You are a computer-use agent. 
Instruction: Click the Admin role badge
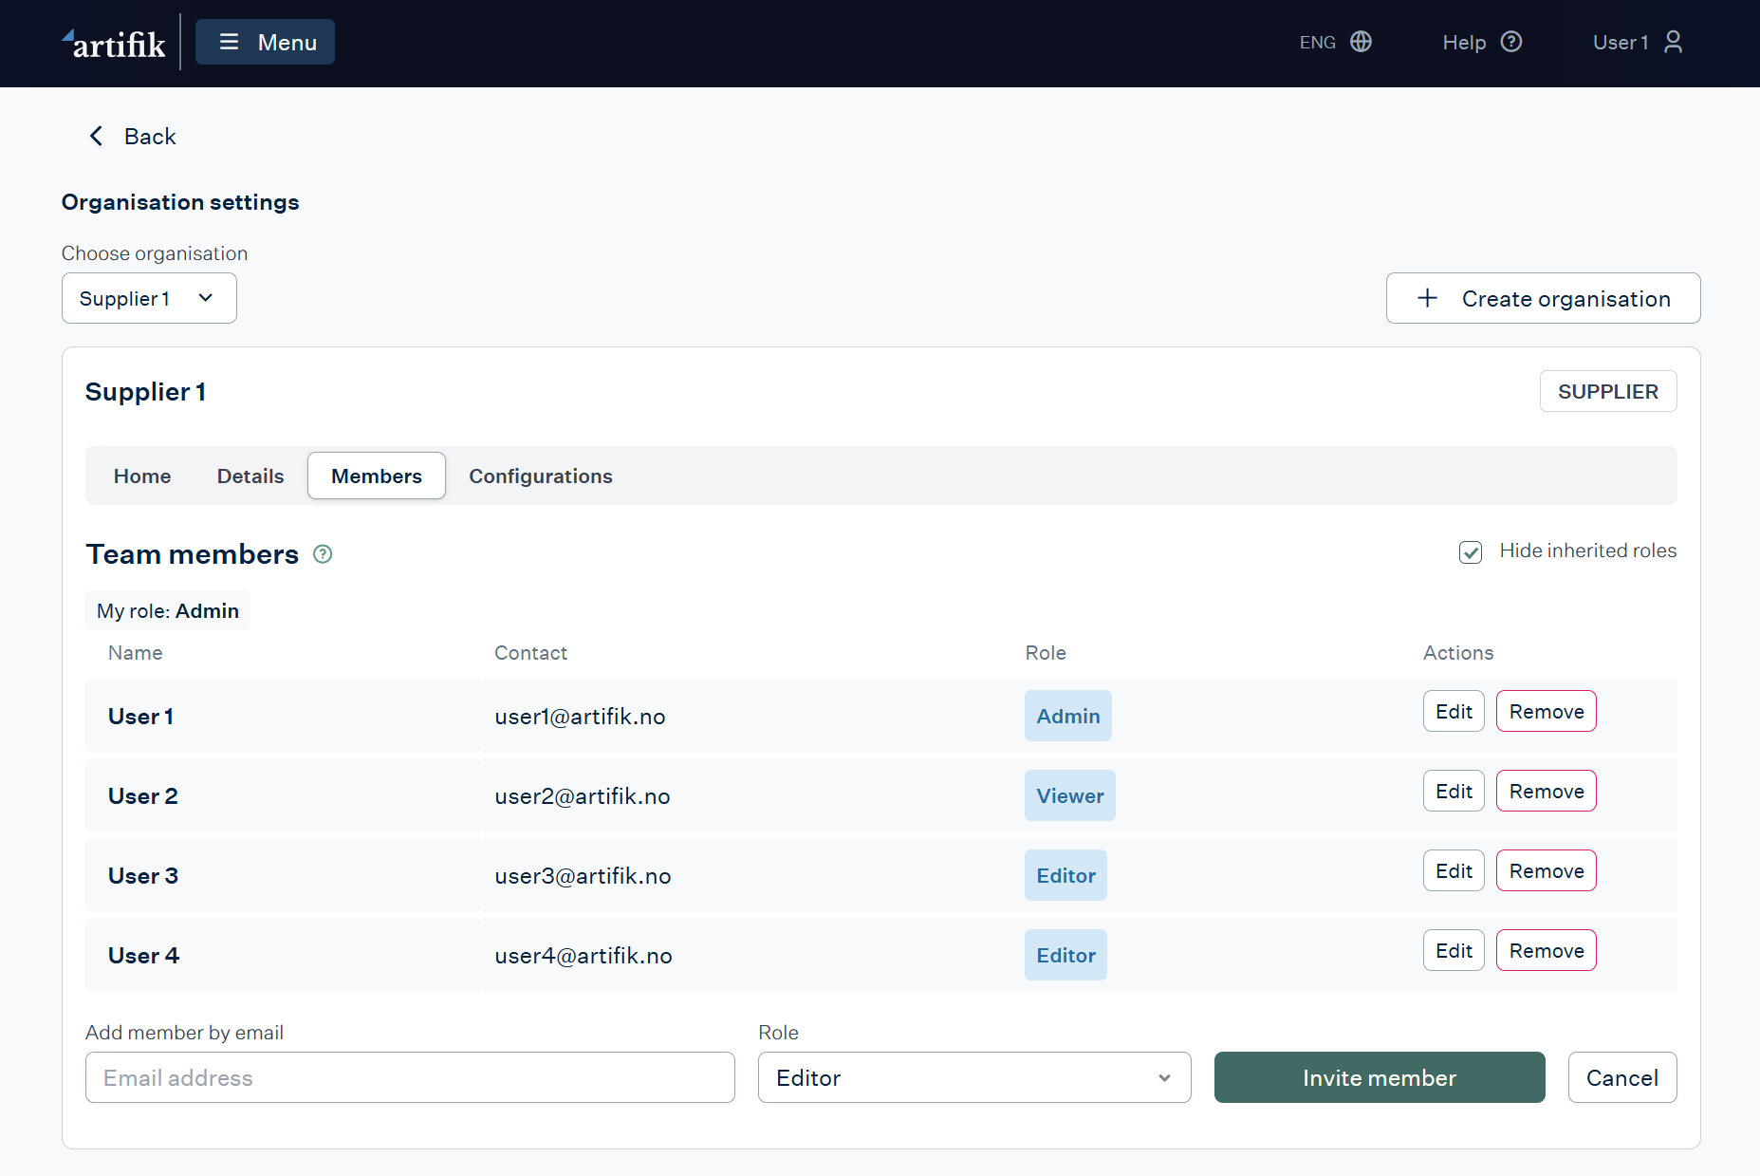pos(1068,716)
